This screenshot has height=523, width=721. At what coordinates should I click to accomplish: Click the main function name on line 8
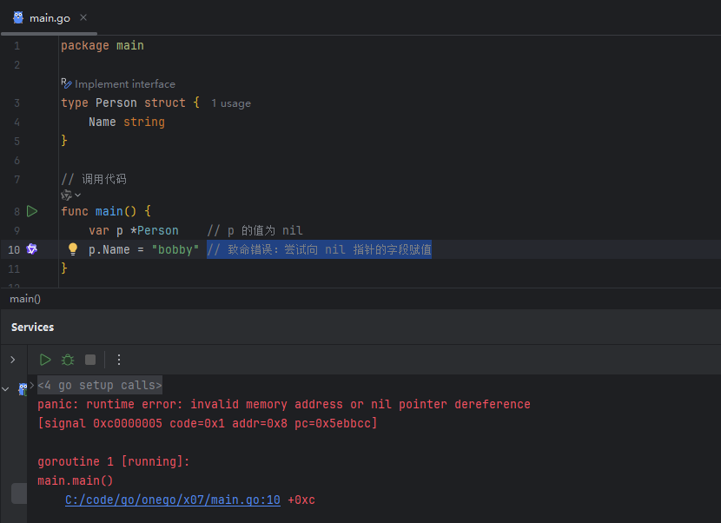(x=109, y=211)
